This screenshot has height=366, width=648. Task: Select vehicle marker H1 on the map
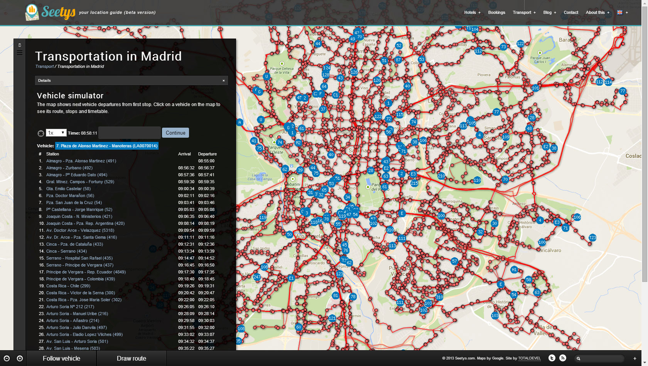[x=514, y=270]
